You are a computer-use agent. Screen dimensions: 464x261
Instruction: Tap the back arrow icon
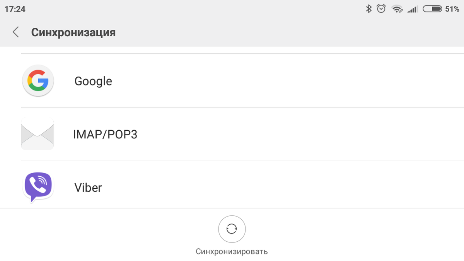pyautogui.click(x=15, y=32)
